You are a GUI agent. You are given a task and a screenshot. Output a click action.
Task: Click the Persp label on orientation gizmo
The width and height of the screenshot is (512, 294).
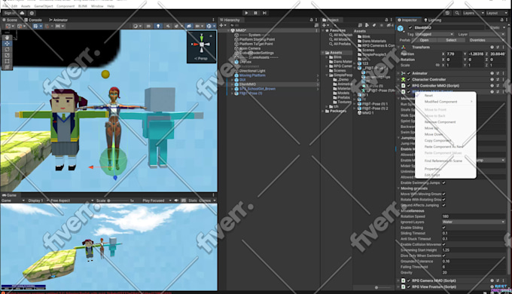[201, 59]
